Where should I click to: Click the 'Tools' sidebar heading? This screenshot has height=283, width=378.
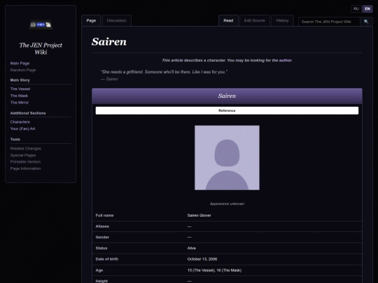point(15,139)
